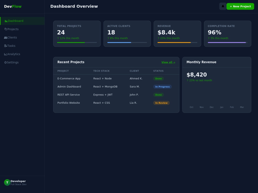This screenshot has height=193, width=258.
Task: Click the Analytics line-chart icon in sidebar
Action: point(6,54)
